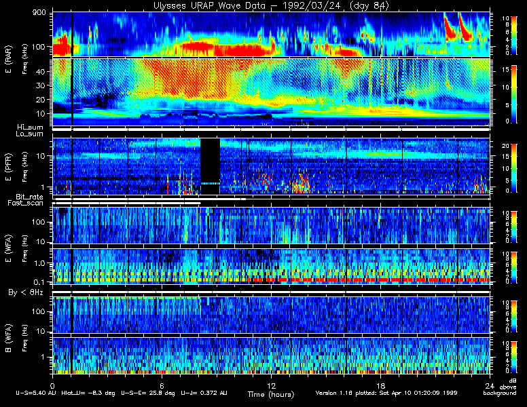
Task: Click the '40' kHz tick label
Action: coord(41,71)
